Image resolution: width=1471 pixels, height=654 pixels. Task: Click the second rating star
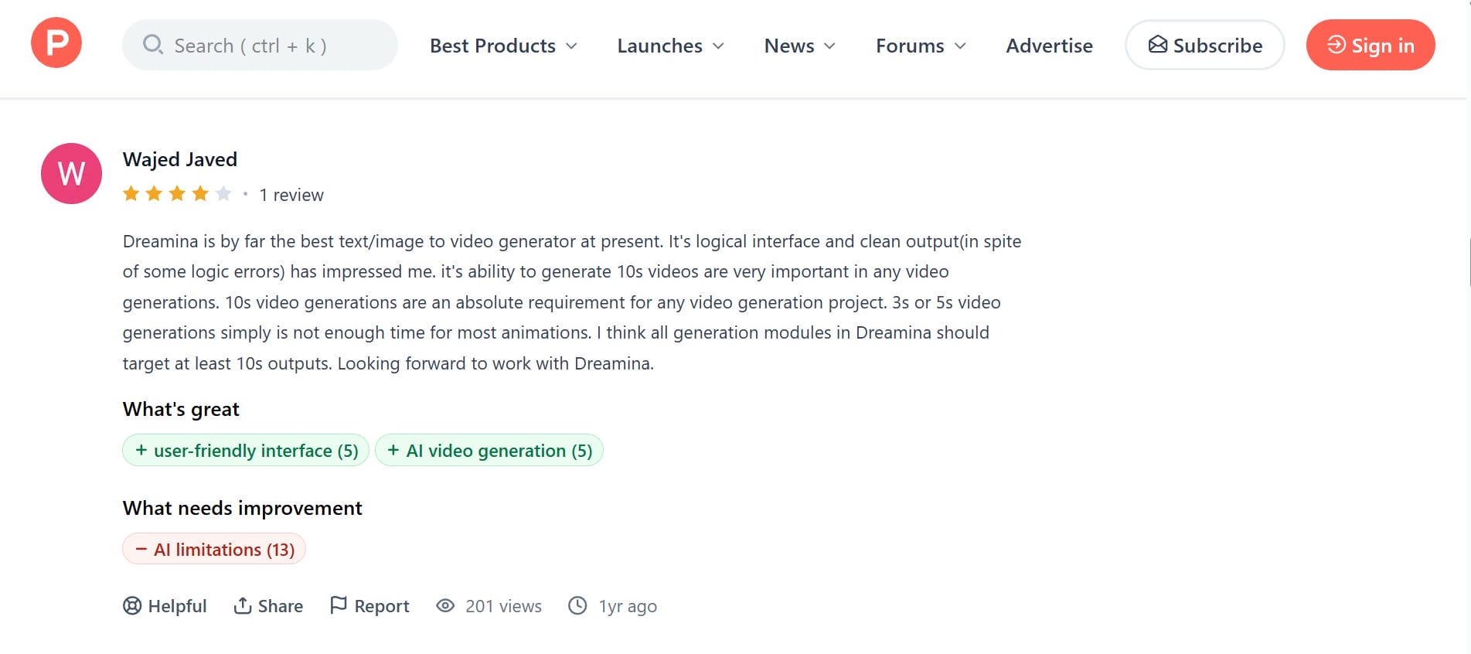click(155, 193)
